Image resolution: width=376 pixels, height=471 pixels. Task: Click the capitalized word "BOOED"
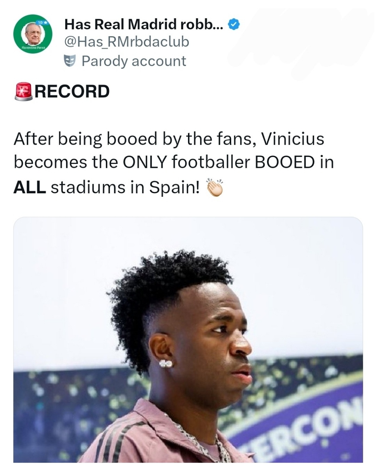point(285,162)
